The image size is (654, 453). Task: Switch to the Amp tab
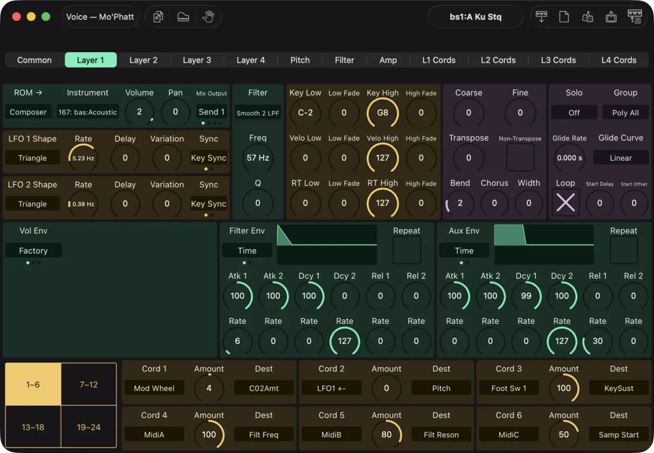pyautogui.click(x=388, y=60)
